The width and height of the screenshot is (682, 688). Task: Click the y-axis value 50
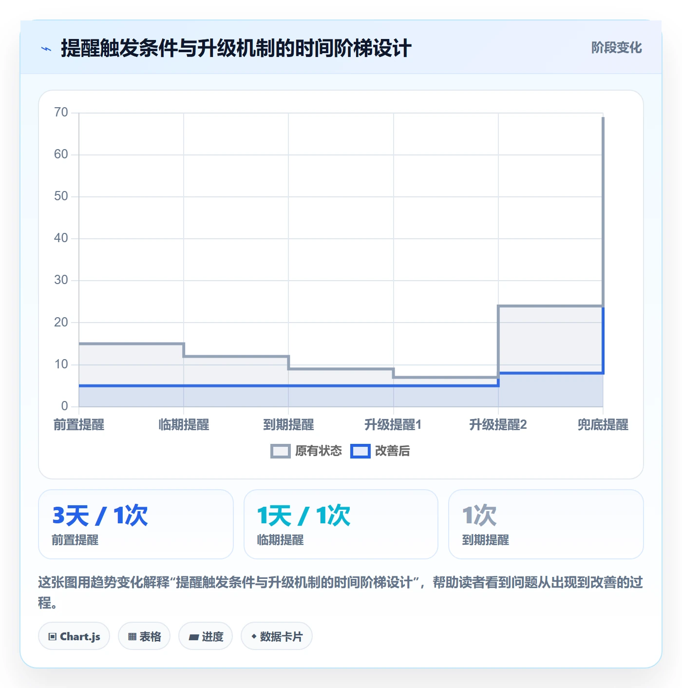click(61, 196)
